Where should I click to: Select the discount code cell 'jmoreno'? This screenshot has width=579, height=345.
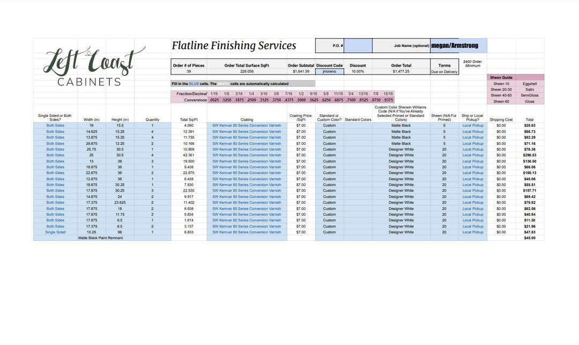329,72
